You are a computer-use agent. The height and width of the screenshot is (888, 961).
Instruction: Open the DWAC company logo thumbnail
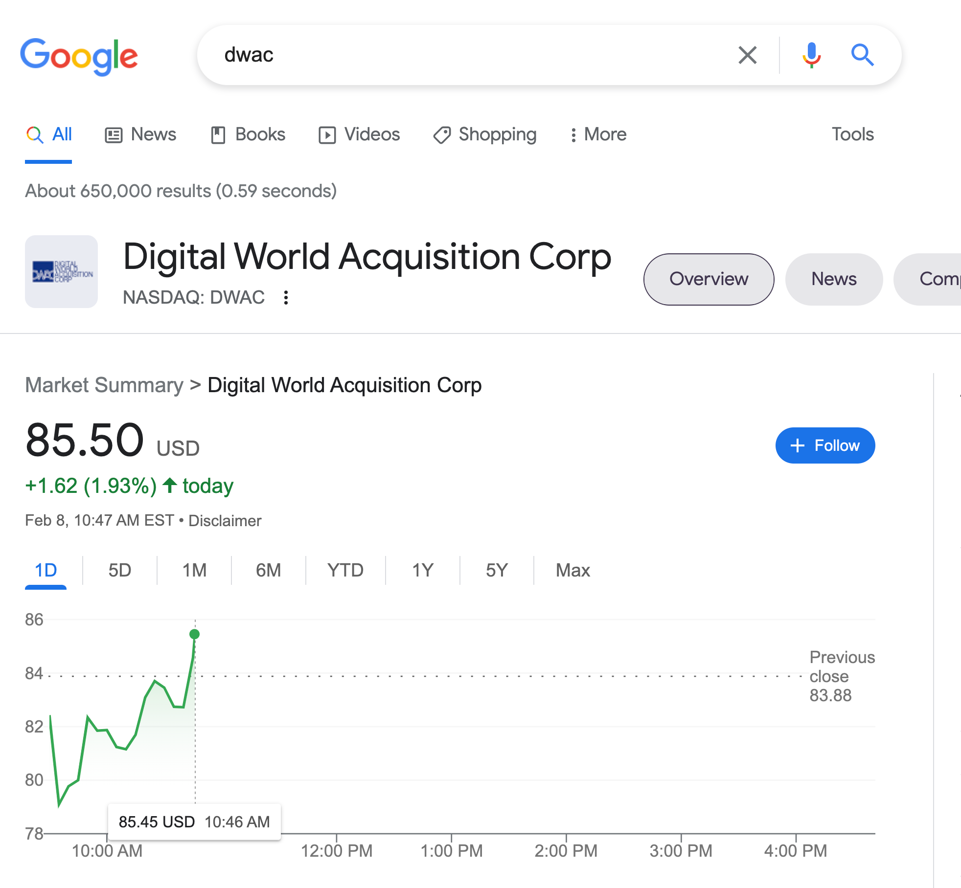tap(62, 272)
